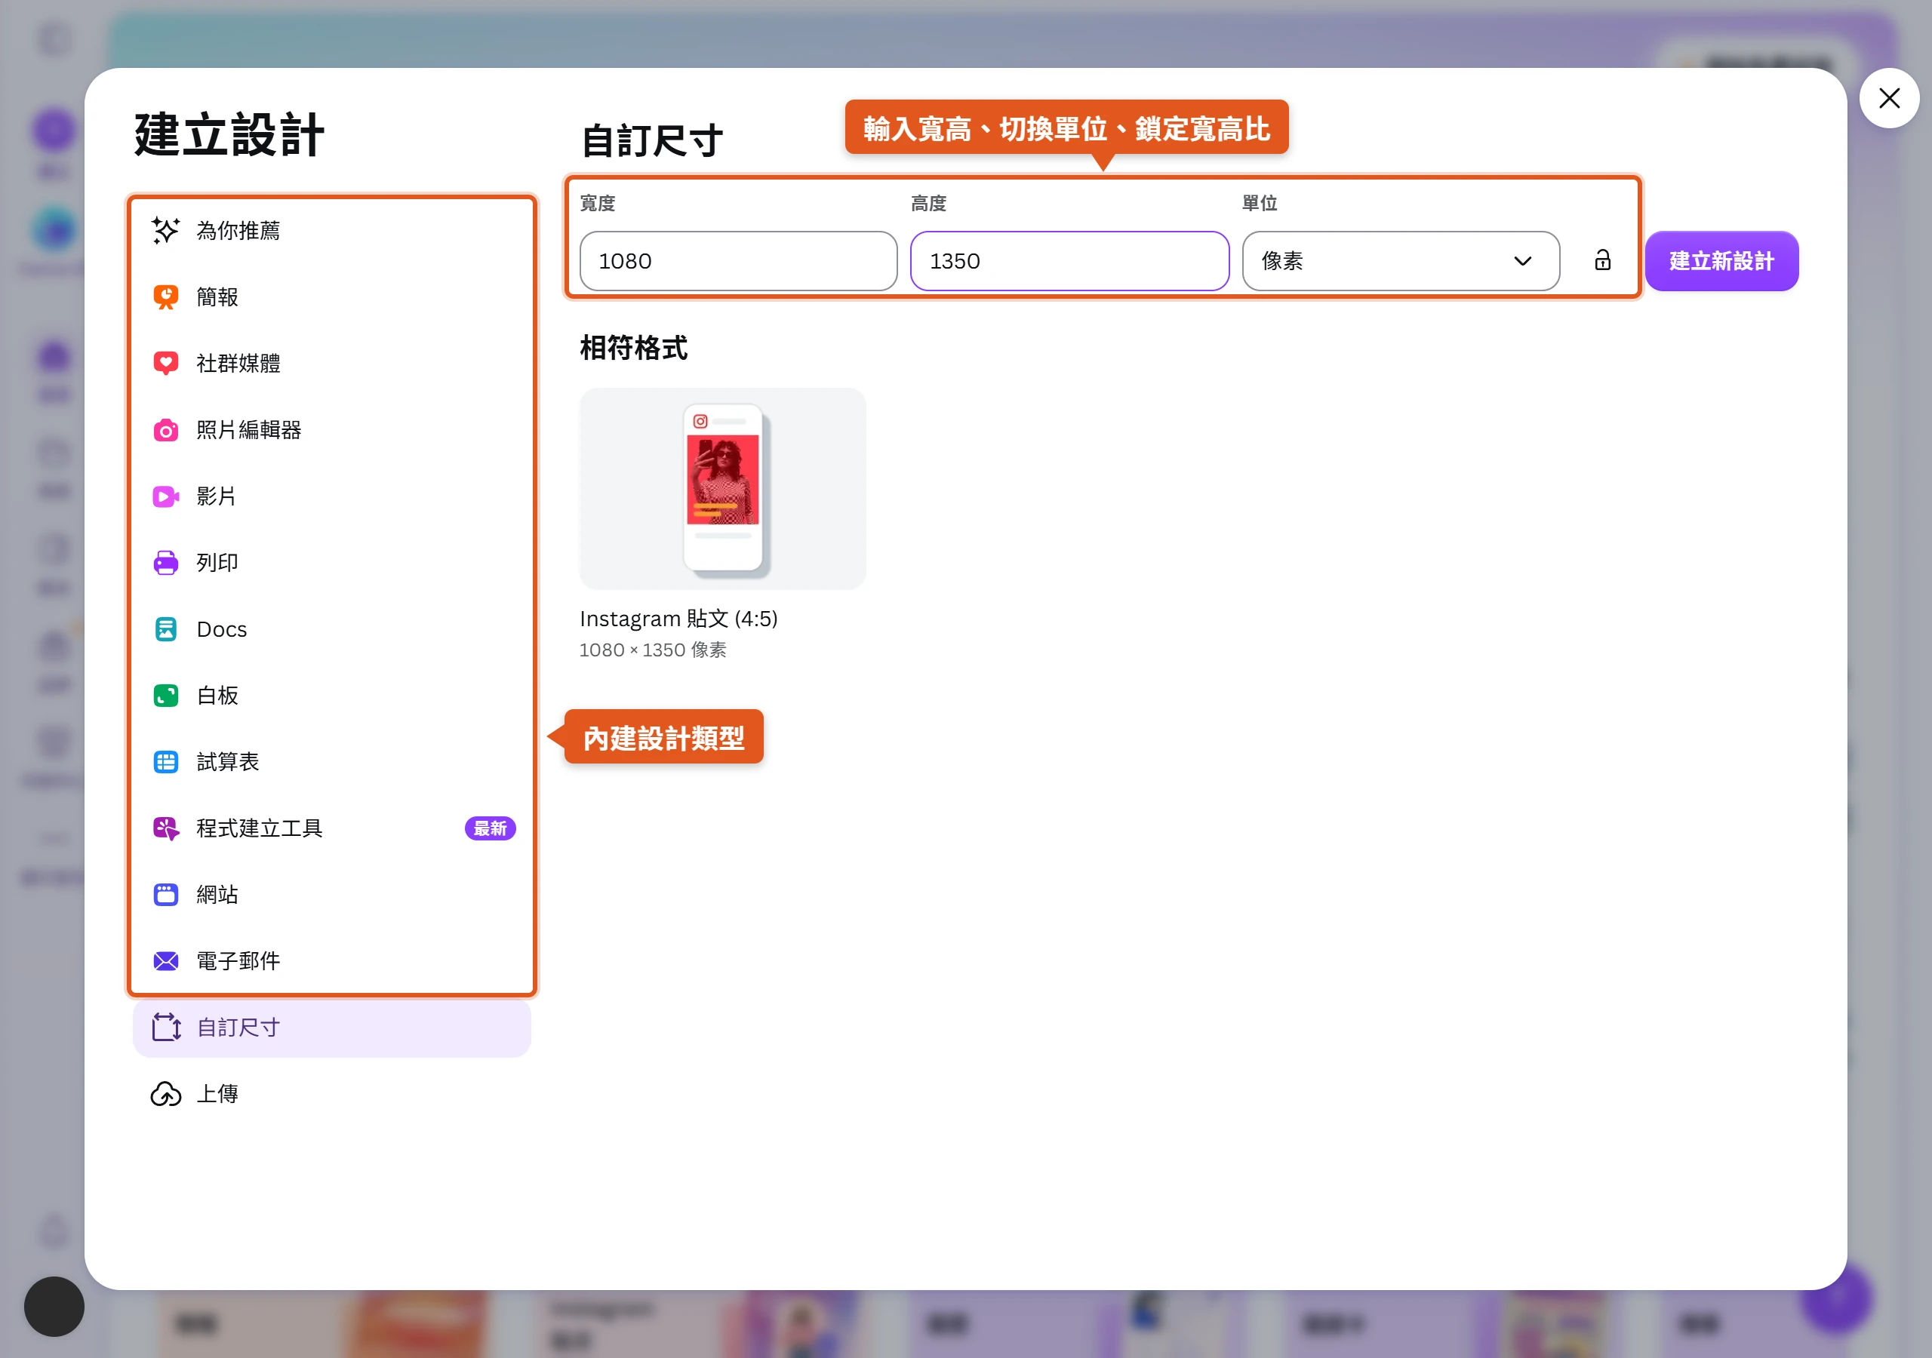The width and height of the screenshot is (1932, 1358).
Task: Click the Docs label text
Action: (221, 629)
